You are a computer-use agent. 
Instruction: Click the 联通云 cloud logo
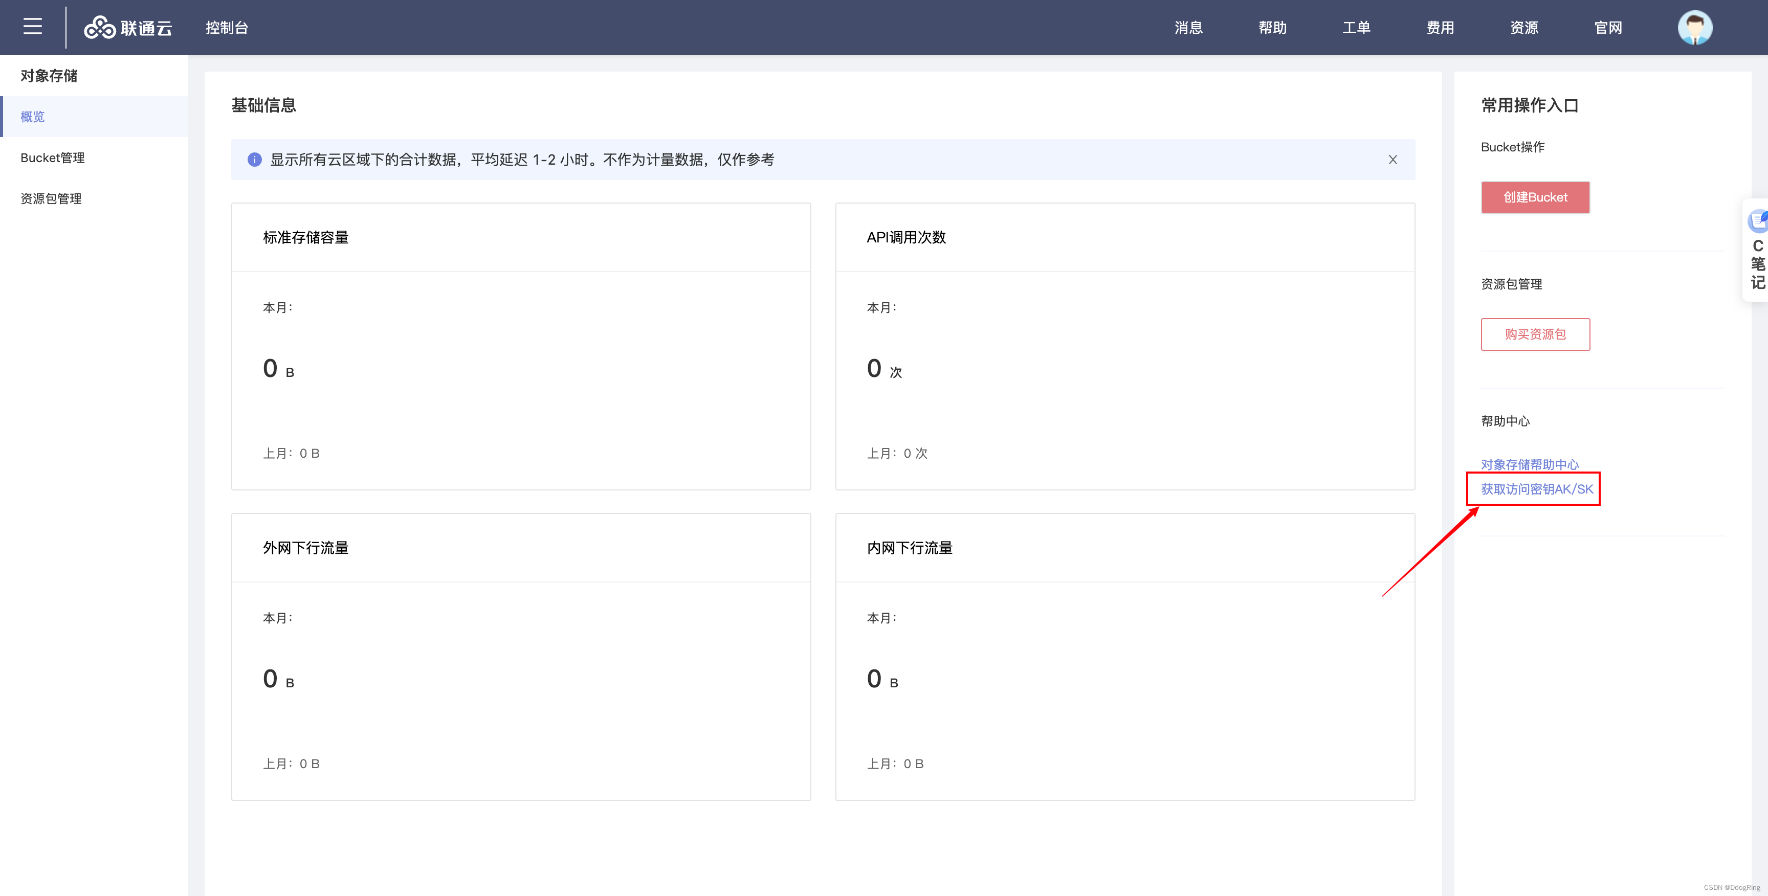pos(128,28)
